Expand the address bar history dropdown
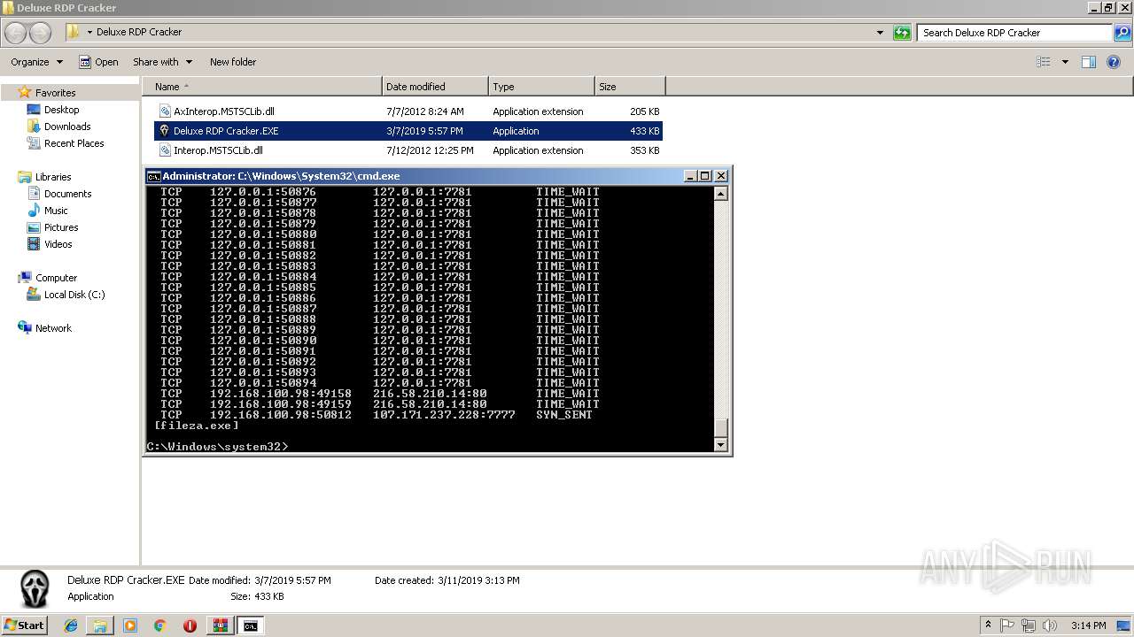1134x637 pixels. coord(880,33)
